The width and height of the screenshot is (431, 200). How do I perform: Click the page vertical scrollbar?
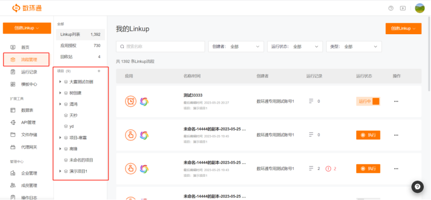coord(429,54)
